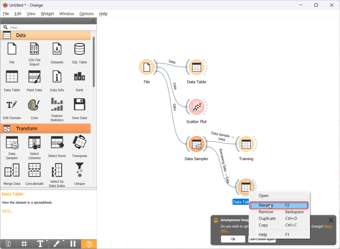Pick the Select by Data Index widget
This screenshot has width=340, height=249.
[57, 175]
